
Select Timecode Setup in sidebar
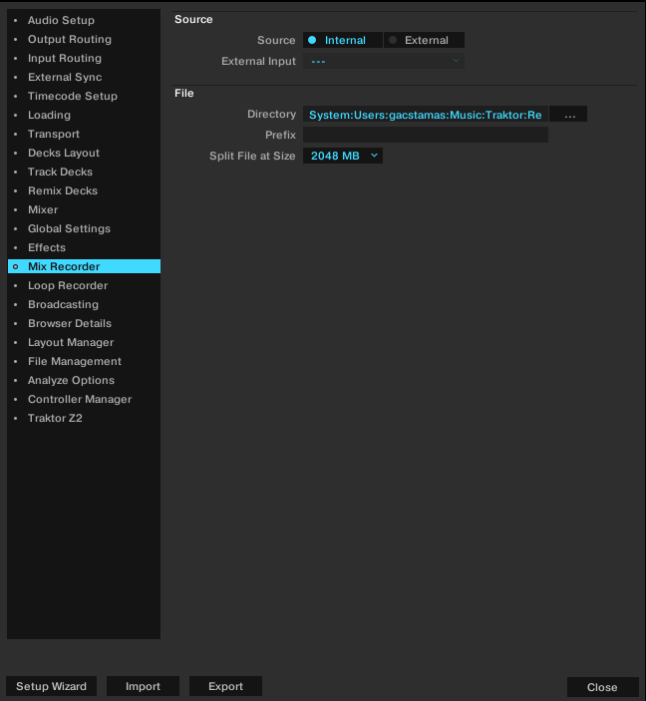pos(84,96)
